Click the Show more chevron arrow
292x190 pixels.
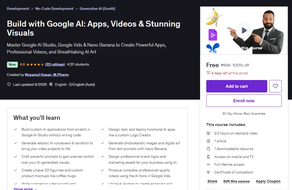36,189
